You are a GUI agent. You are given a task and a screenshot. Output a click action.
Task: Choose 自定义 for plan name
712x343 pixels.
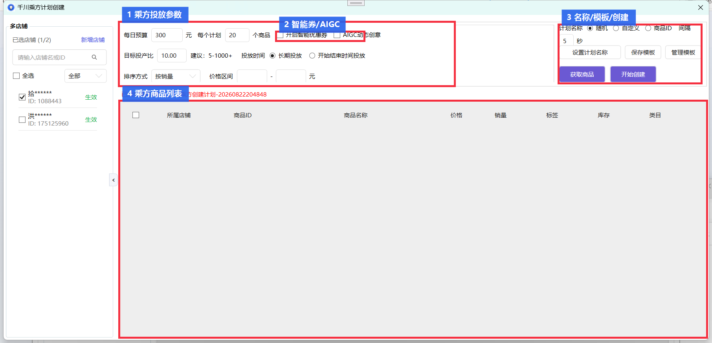click(x=616, y=28)
